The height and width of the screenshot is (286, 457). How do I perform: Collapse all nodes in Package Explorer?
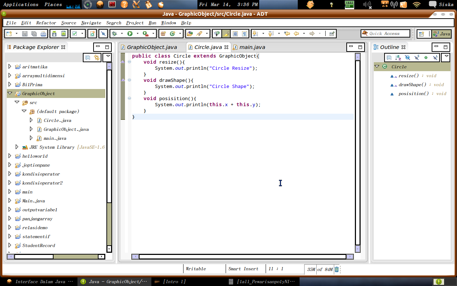88,57
